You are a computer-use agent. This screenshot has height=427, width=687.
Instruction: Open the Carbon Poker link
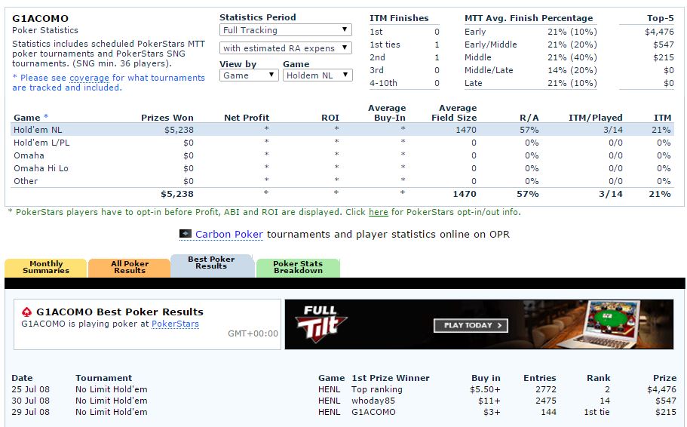click(x=228, y=234)
